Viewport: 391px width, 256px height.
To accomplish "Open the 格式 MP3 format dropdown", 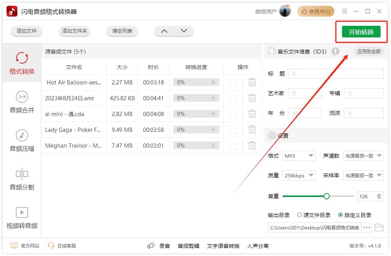I will pos(299,156).
